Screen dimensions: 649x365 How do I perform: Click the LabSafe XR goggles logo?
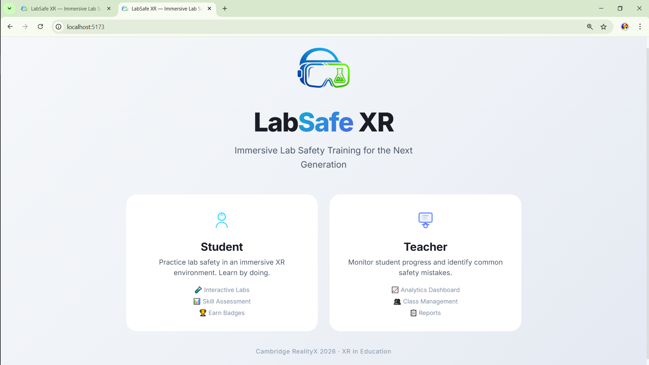point(323,68)
